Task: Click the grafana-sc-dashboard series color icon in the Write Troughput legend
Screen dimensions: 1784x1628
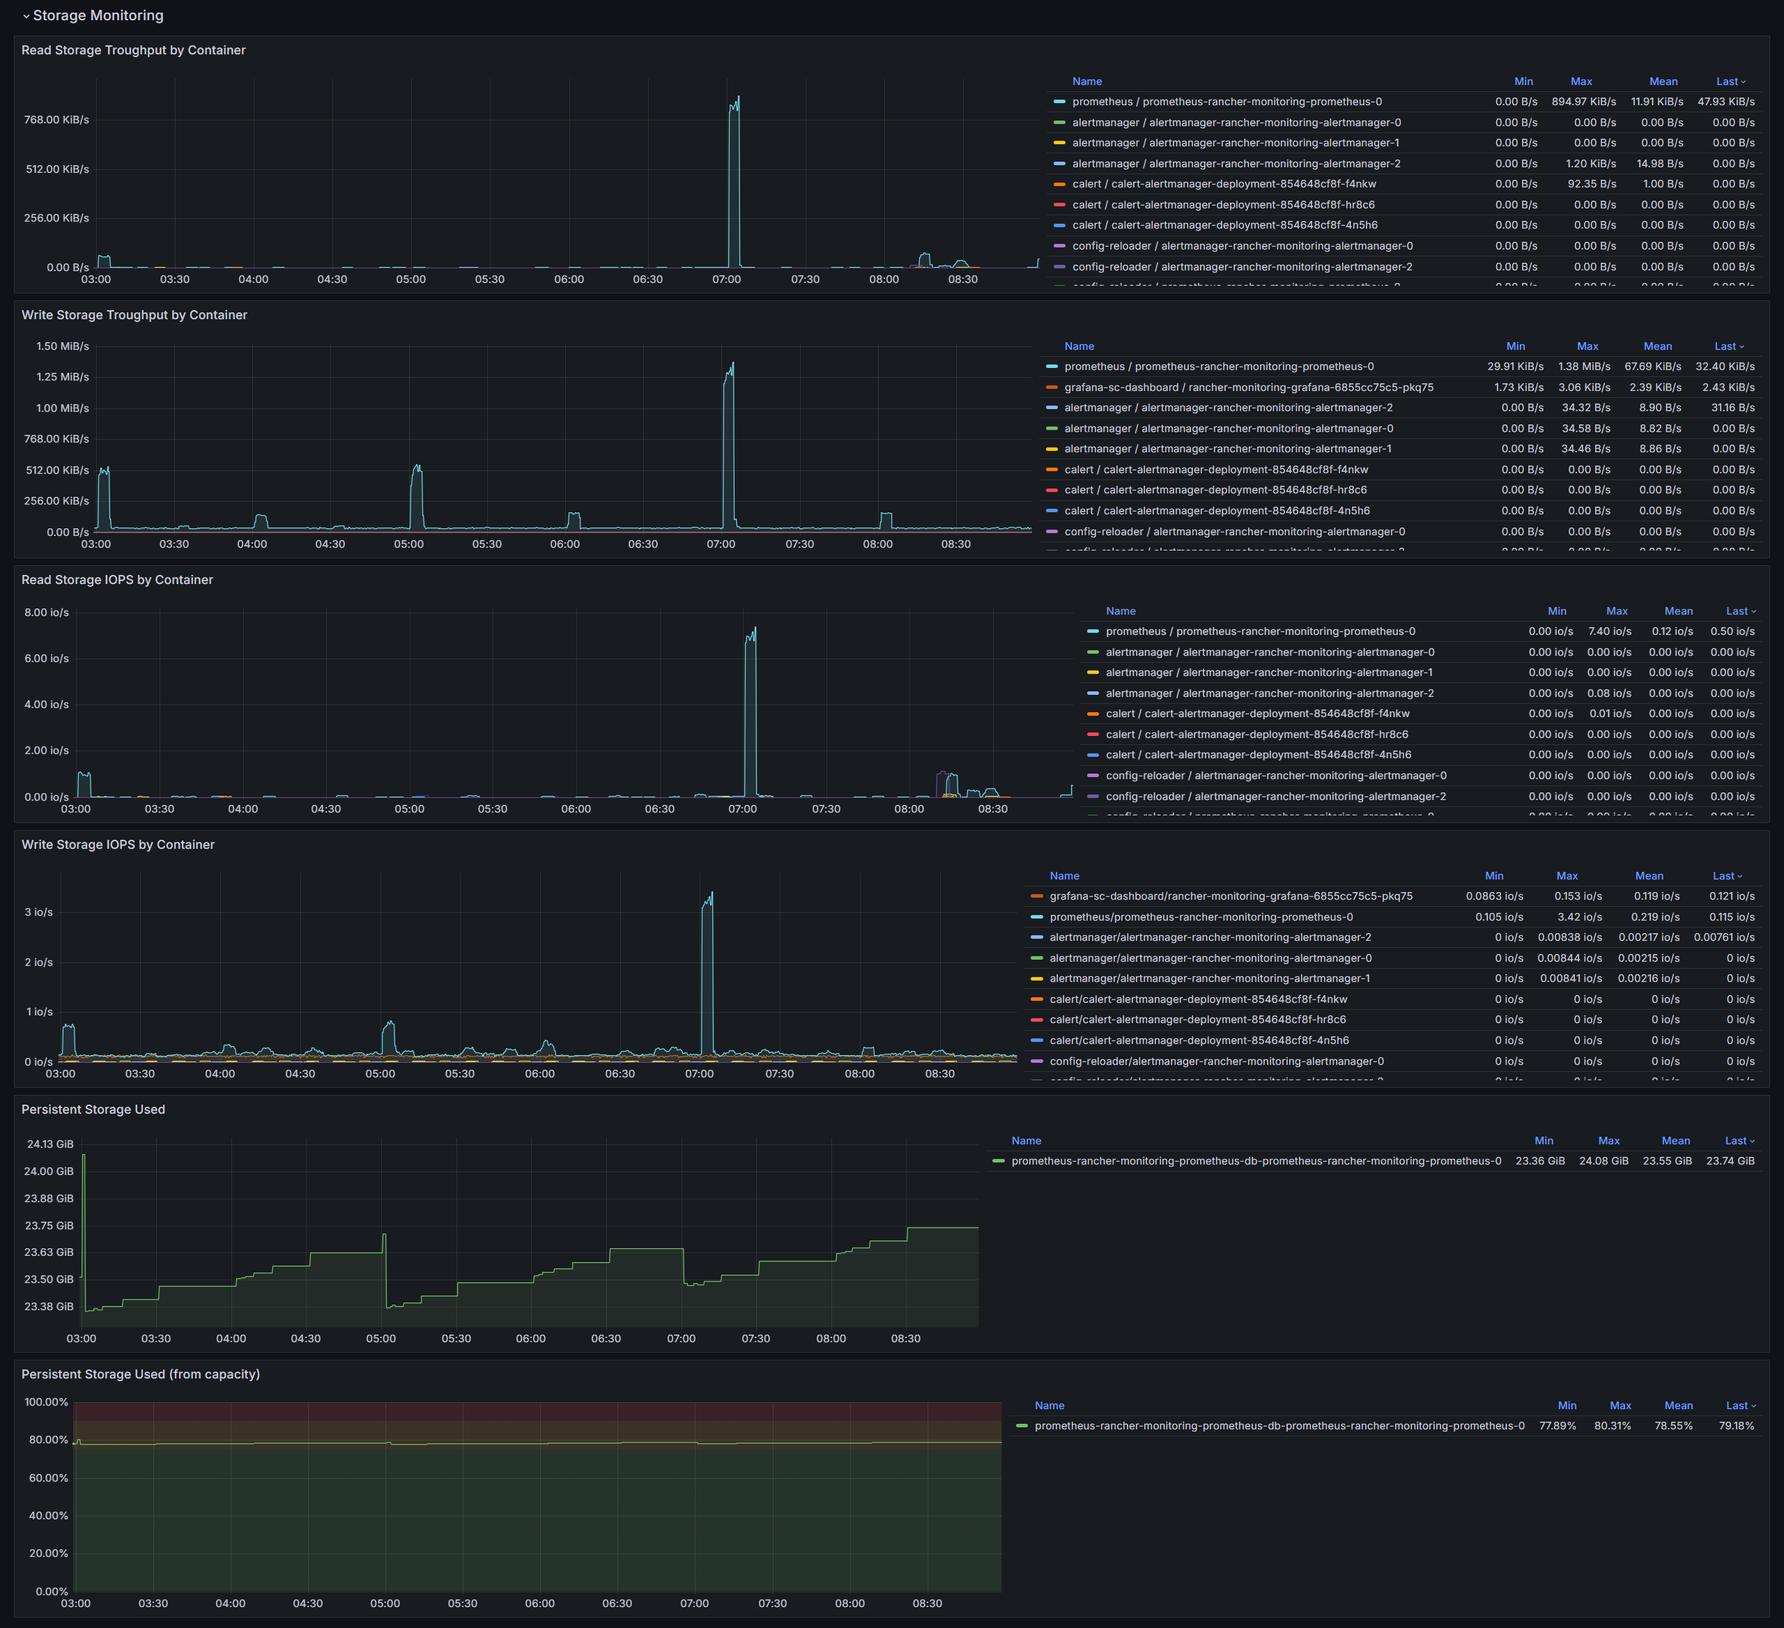Action: (x=1052, y=387)
